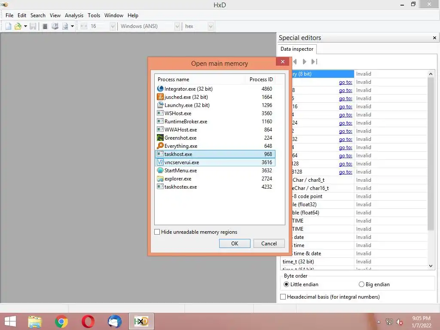The width and height of the screenshot is (440, 330).
Task: Click the vncserverui.exe process icon
Action: point(160,162)
